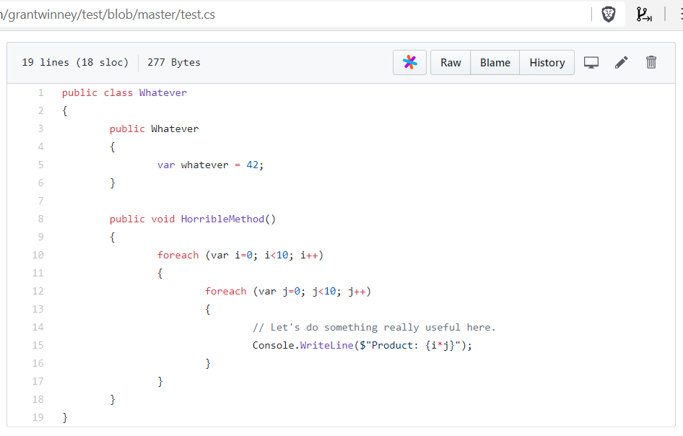Select line number 1
Viewport: 683px width, 436px height.
(40, 92)
